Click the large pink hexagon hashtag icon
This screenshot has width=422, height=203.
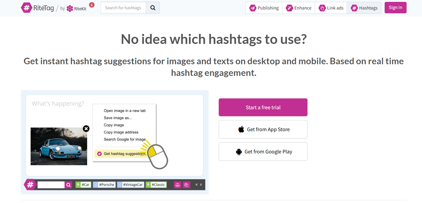pyautogui.click(x=30, y=185)
